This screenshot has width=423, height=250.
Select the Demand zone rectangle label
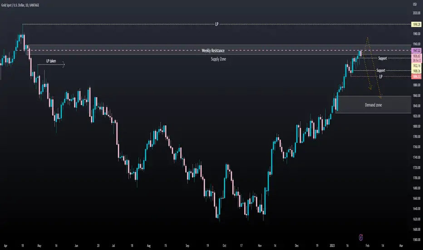[x=374, y=105]
